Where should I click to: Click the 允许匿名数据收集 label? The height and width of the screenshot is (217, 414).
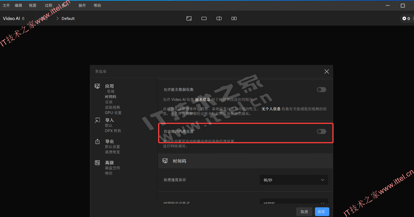coord(179,90)
